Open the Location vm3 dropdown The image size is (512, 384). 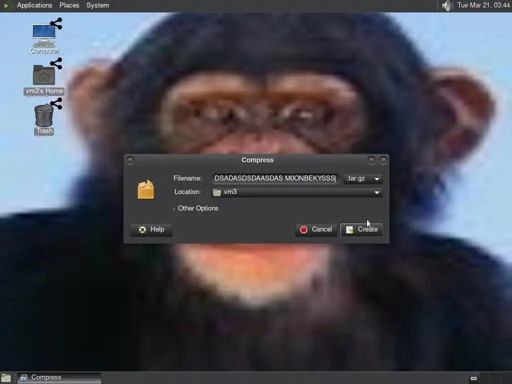click(296, 192)
